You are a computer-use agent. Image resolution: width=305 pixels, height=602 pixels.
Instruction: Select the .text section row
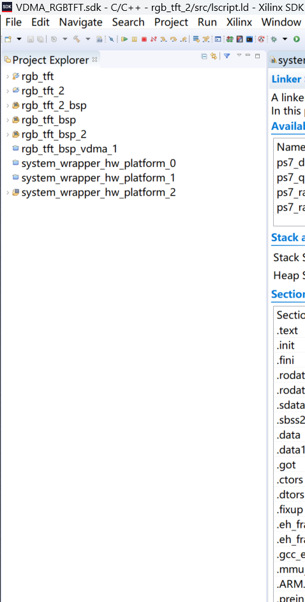point(290,331)
